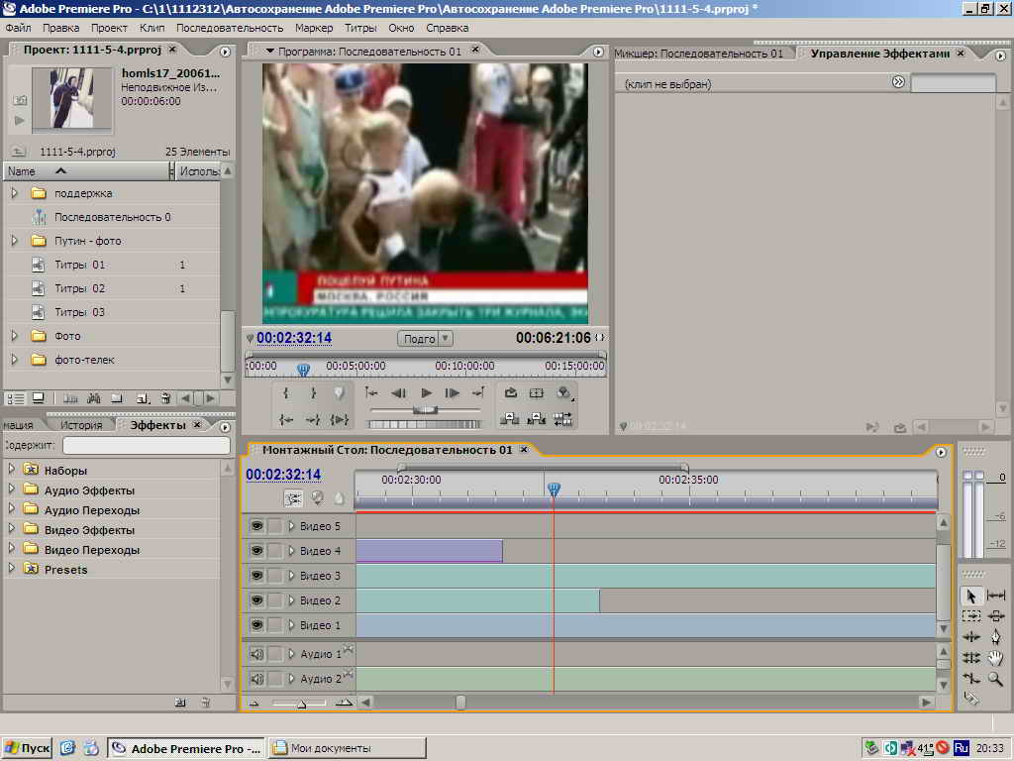The width and height of the screenshot is (1014, 761).
Task: Set Out point in Program monitor
Action: pyautogui.click(x=313, y=392)
